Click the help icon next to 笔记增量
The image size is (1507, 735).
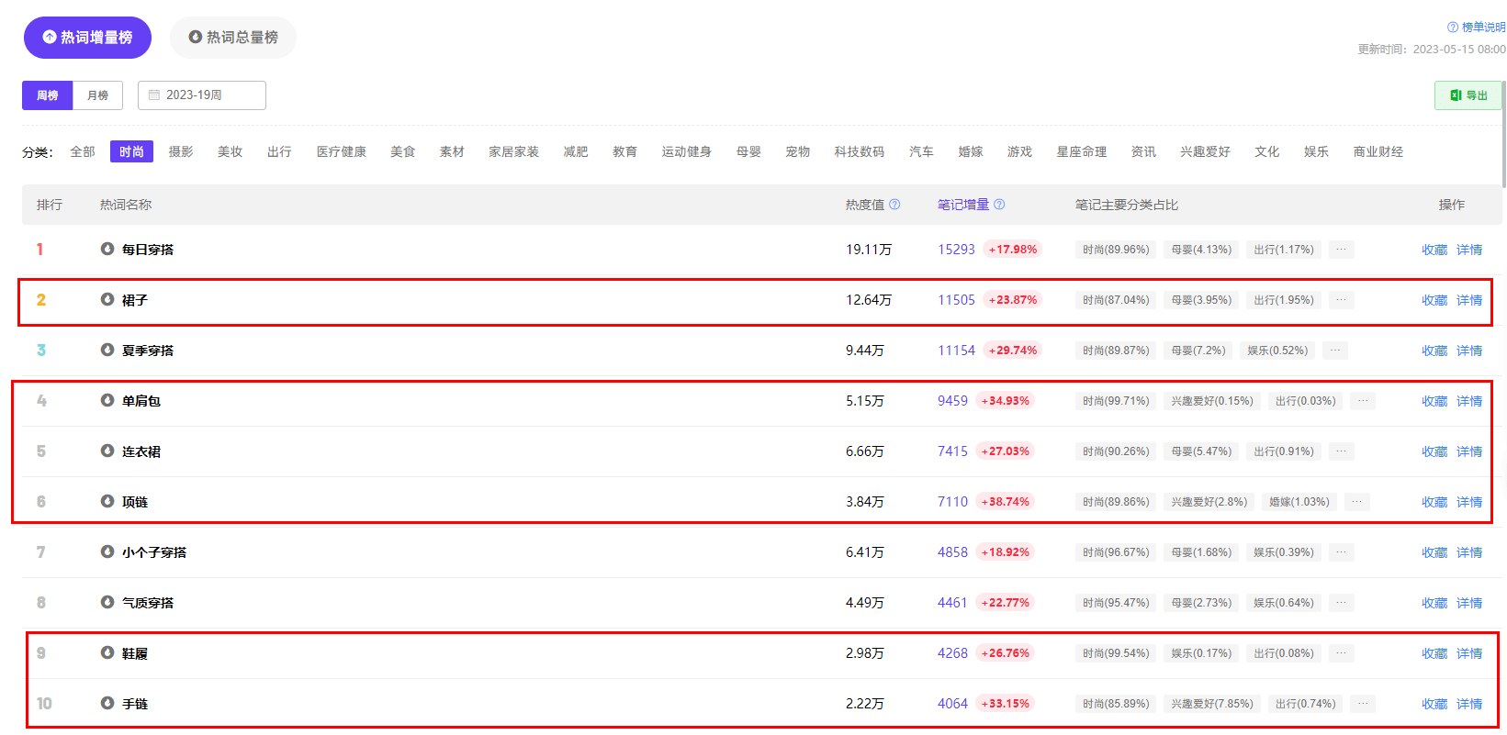tap(999, 205)
